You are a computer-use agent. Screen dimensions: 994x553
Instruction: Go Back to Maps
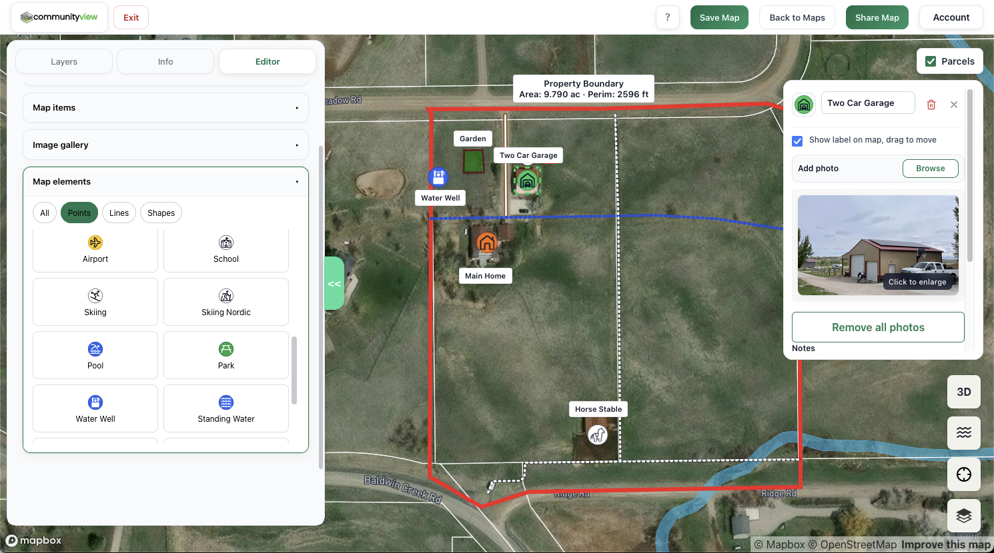797,17
